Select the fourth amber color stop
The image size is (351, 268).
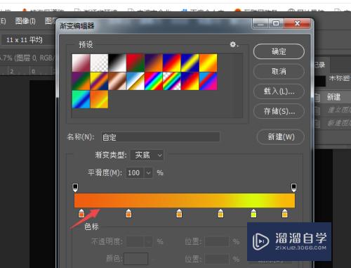(220, 213)
